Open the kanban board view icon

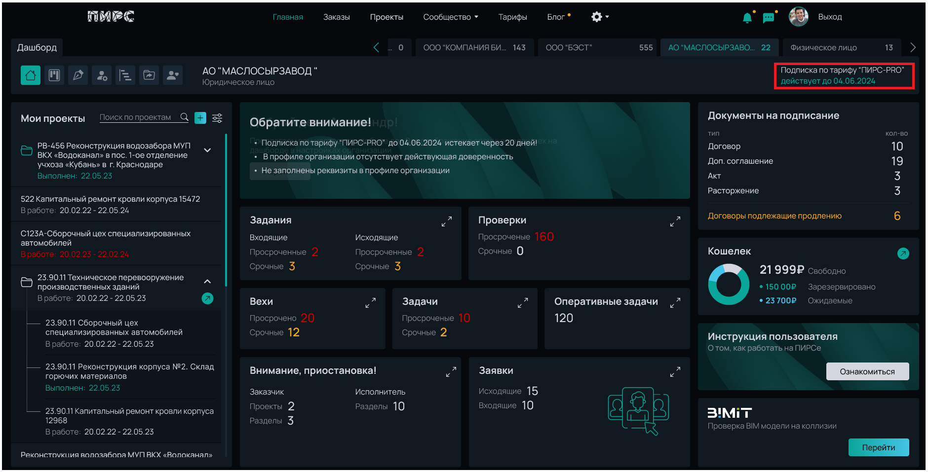pos(54,75)
